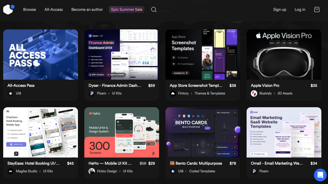
Task: Click the Magika Studio avatar icon
Action: pyautogui.click(x=11, y=171)
